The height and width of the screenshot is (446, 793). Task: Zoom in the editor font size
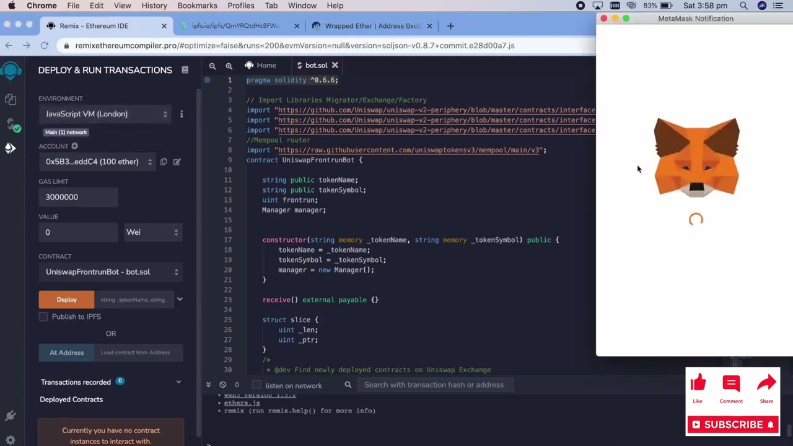[229, 66]
